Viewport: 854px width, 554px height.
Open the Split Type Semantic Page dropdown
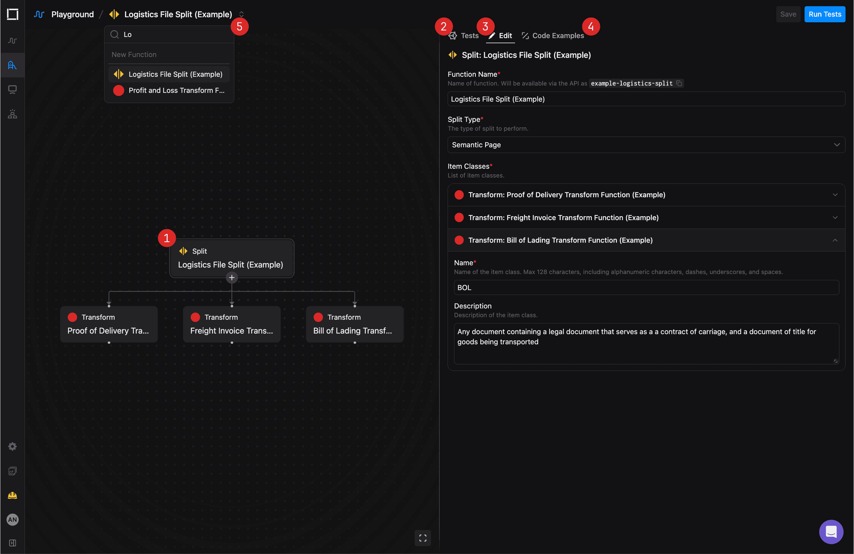coord(646,145)
